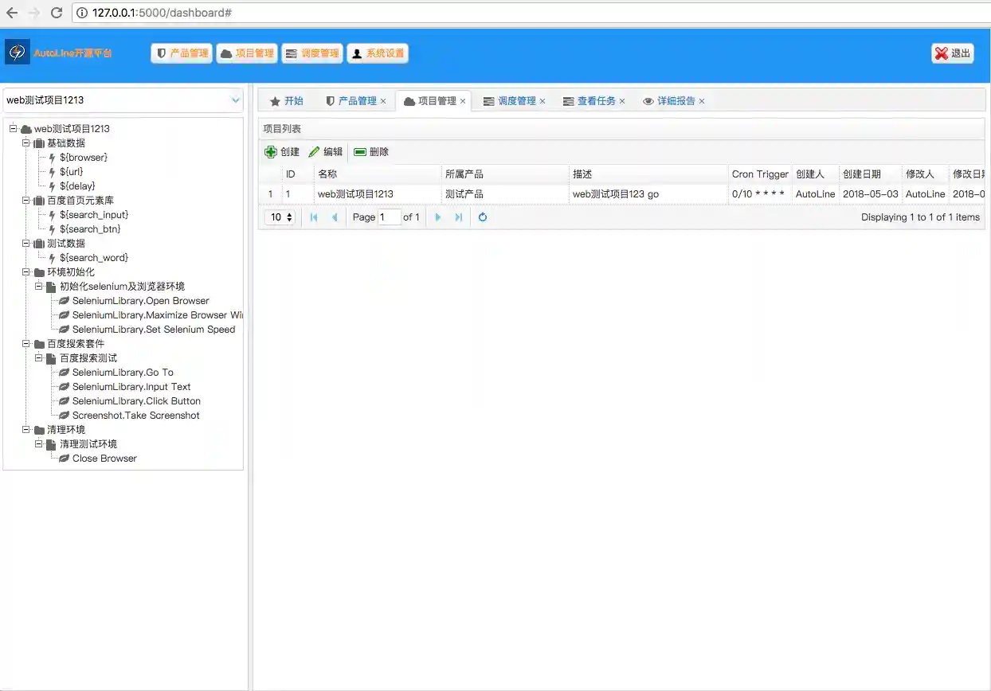Click the AutoLine lightning logo
The image size is (991, 691).
pyautogui.click(x=17, y=53)
